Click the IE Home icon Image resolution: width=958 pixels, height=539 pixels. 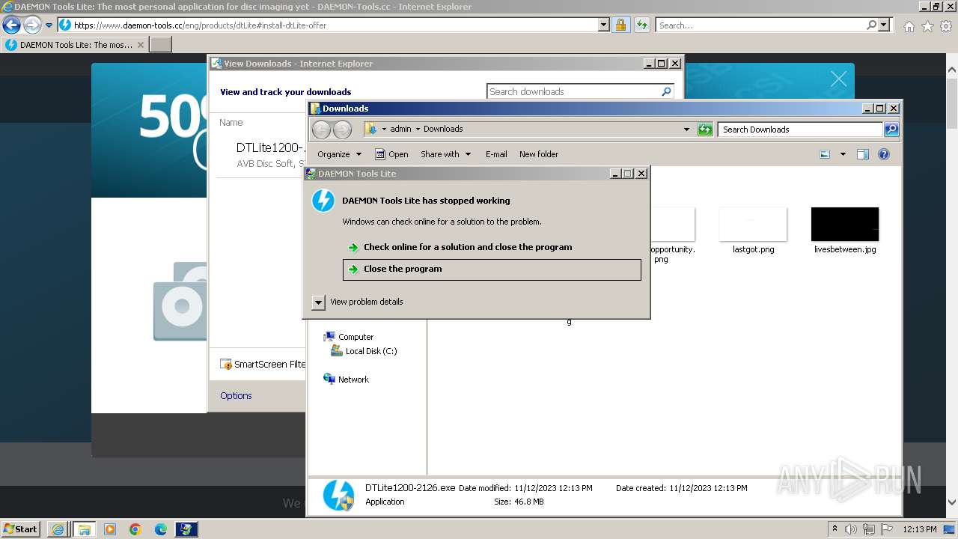909,26
